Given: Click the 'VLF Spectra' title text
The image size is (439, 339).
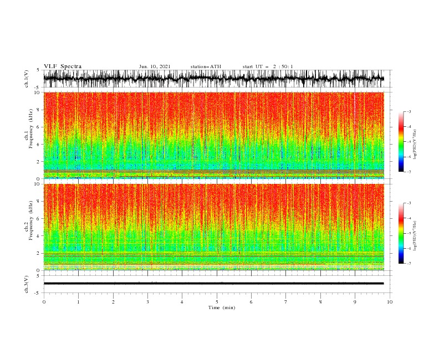Looking at the screenshot, I should [x=63, y=66].
